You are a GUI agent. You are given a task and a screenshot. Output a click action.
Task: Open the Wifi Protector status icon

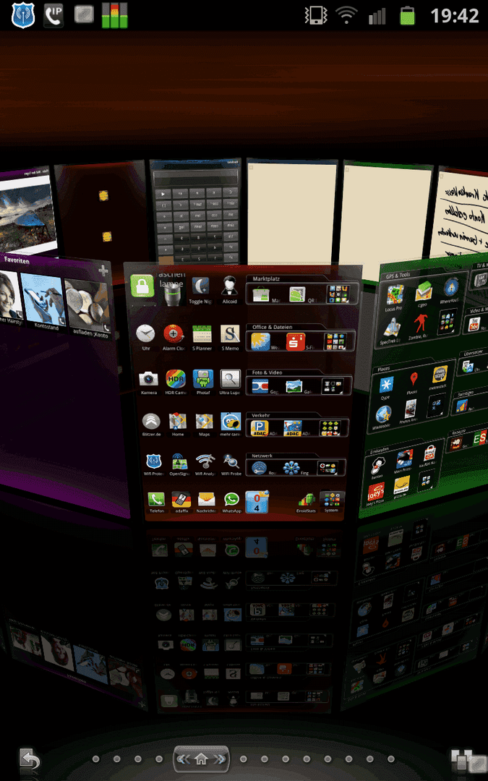pyautogui.click(x=23, y=15)
